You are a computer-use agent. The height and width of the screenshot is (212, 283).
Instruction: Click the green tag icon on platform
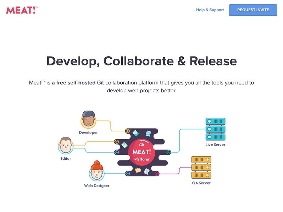point(124,145)
